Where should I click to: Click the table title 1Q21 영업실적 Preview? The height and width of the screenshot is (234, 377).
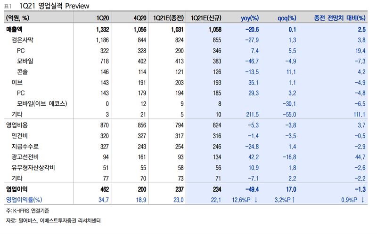point(54,6)
